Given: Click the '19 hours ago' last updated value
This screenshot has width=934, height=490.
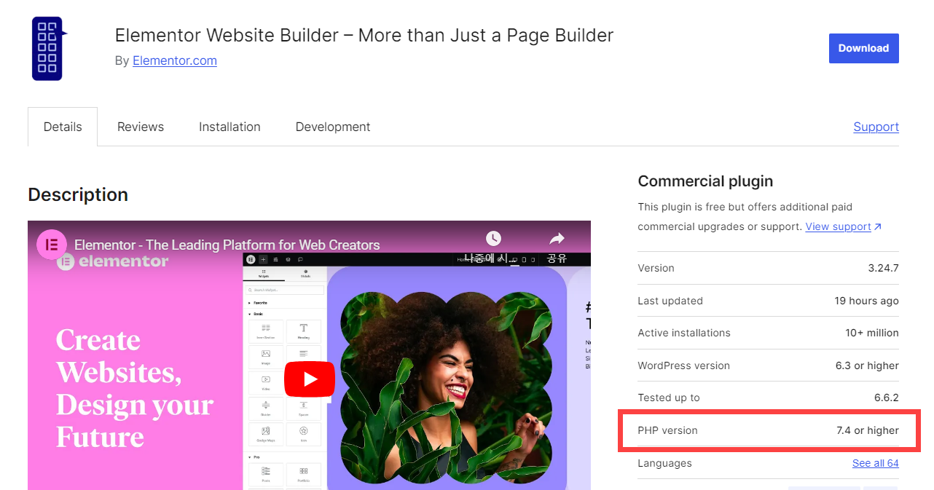Looking at the screenshot, I should (x=867, y=301).
